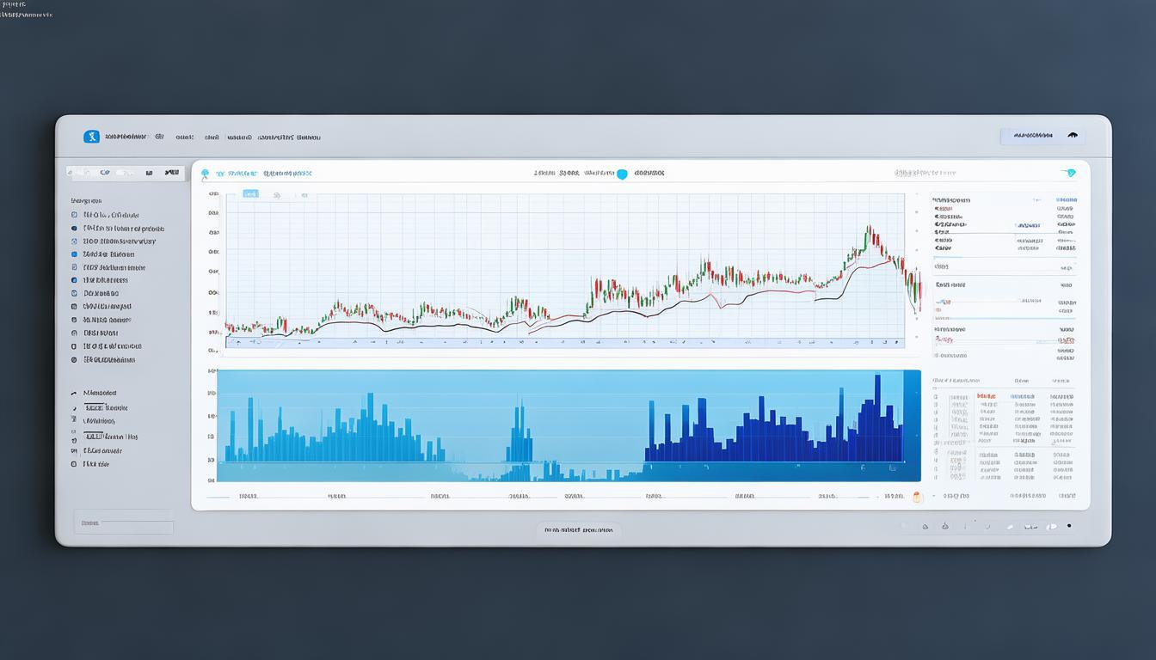Check the bottom checkbox in lower sidebar group

[x=74, y=464]
